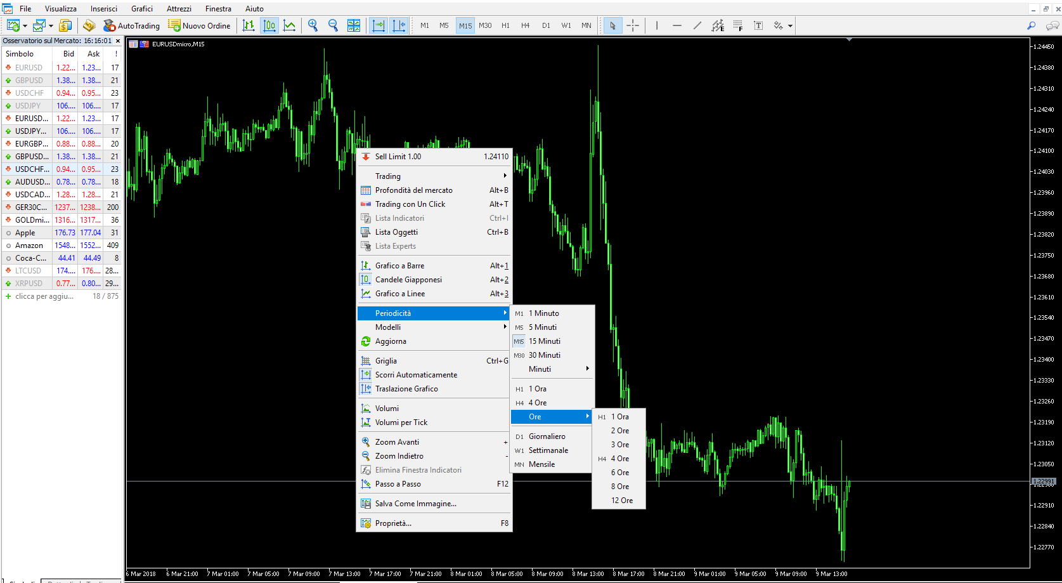Image resolution: width=1062 pixels, height=583 pixels.
Task: Select the trendline drawing tool
Action: pos(697,25)
